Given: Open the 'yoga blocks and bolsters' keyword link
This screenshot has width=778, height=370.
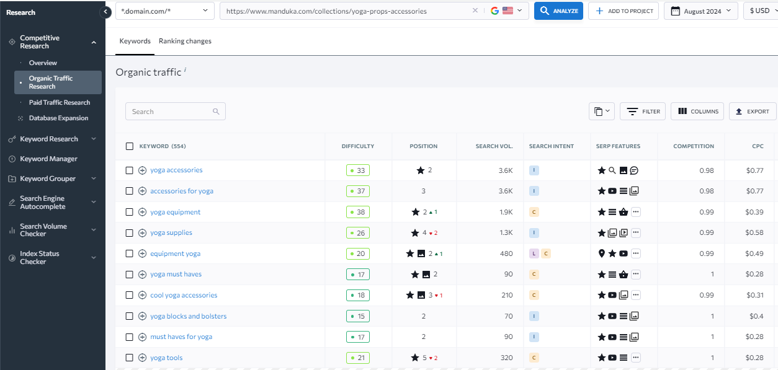Looking at the screenshot, I should 189,316.
